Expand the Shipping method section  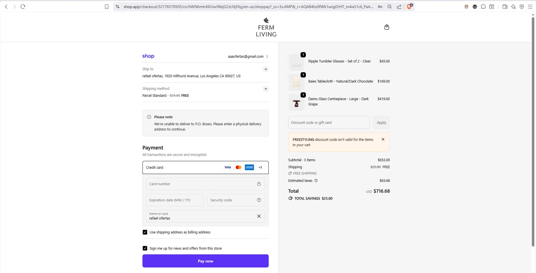tap(265, 89)
